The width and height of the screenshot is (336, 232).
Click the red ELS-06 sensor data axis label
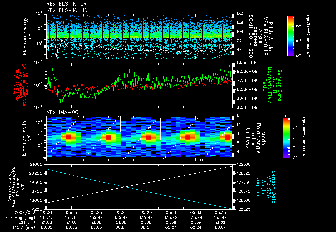(x=21, y=85)
